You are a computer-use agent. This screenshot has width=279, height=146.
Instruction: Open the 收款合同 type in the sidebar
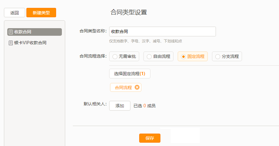(x=23, y=32)
